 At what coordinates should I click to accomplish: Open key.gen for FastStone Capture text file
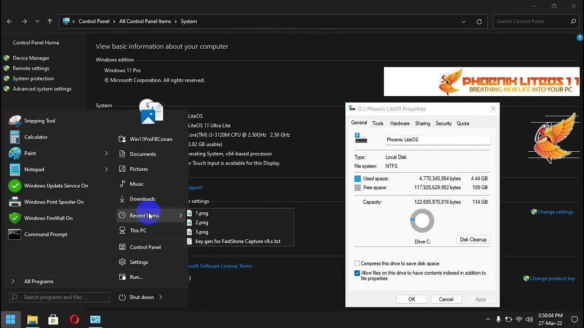(238, 241)
